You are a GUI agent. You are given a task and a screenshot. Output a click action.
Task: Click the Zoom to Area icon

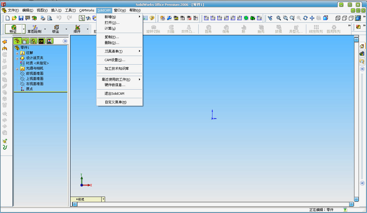285,18
